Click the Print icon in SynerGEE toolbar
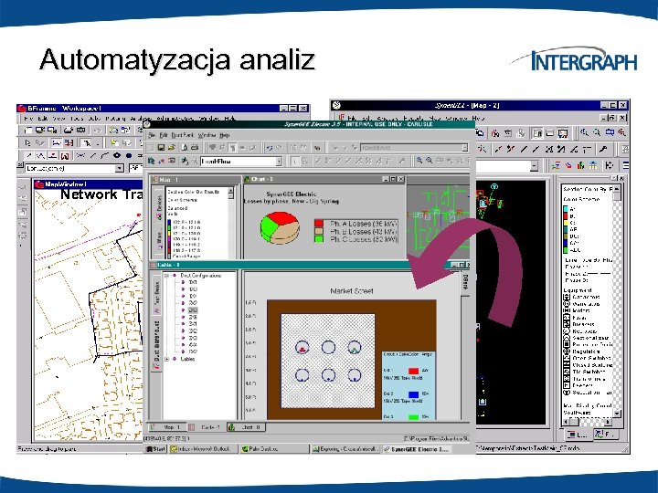 tap(195, 148)
